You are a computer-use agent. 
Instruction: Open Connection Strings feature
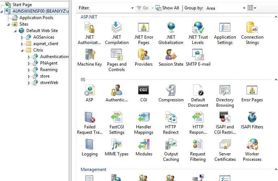[252, 33]
